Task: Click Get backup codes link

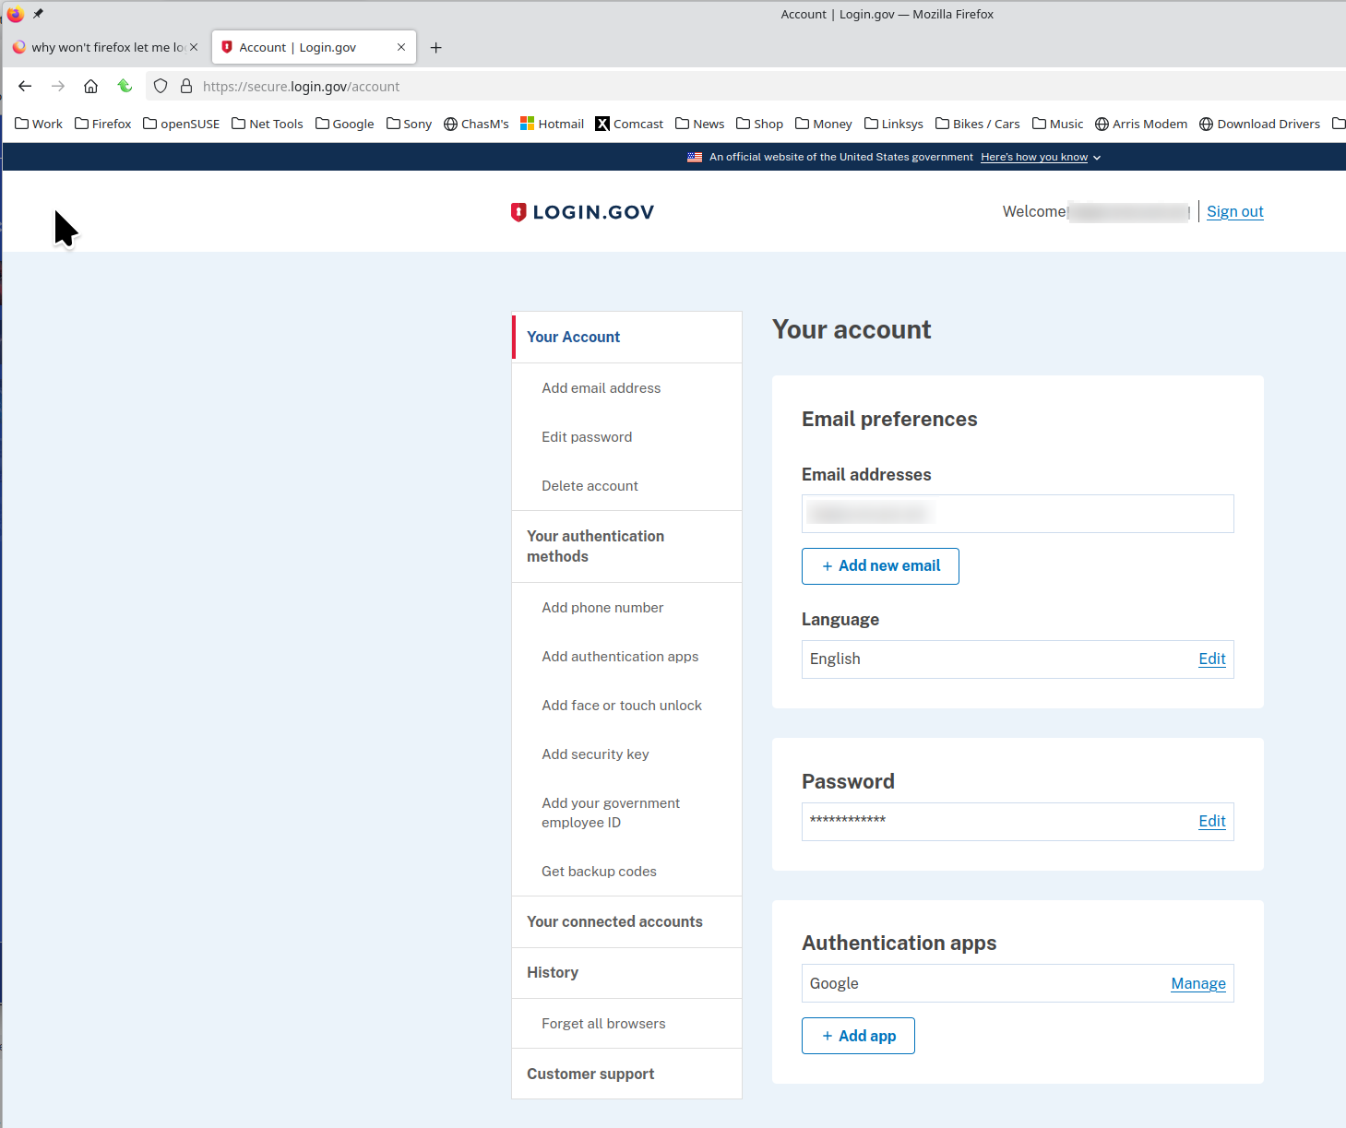Action: pos(599,872)
